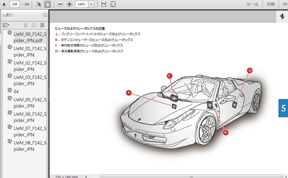
Task: Open the 注釈 panel
Action: click(271, 4)
